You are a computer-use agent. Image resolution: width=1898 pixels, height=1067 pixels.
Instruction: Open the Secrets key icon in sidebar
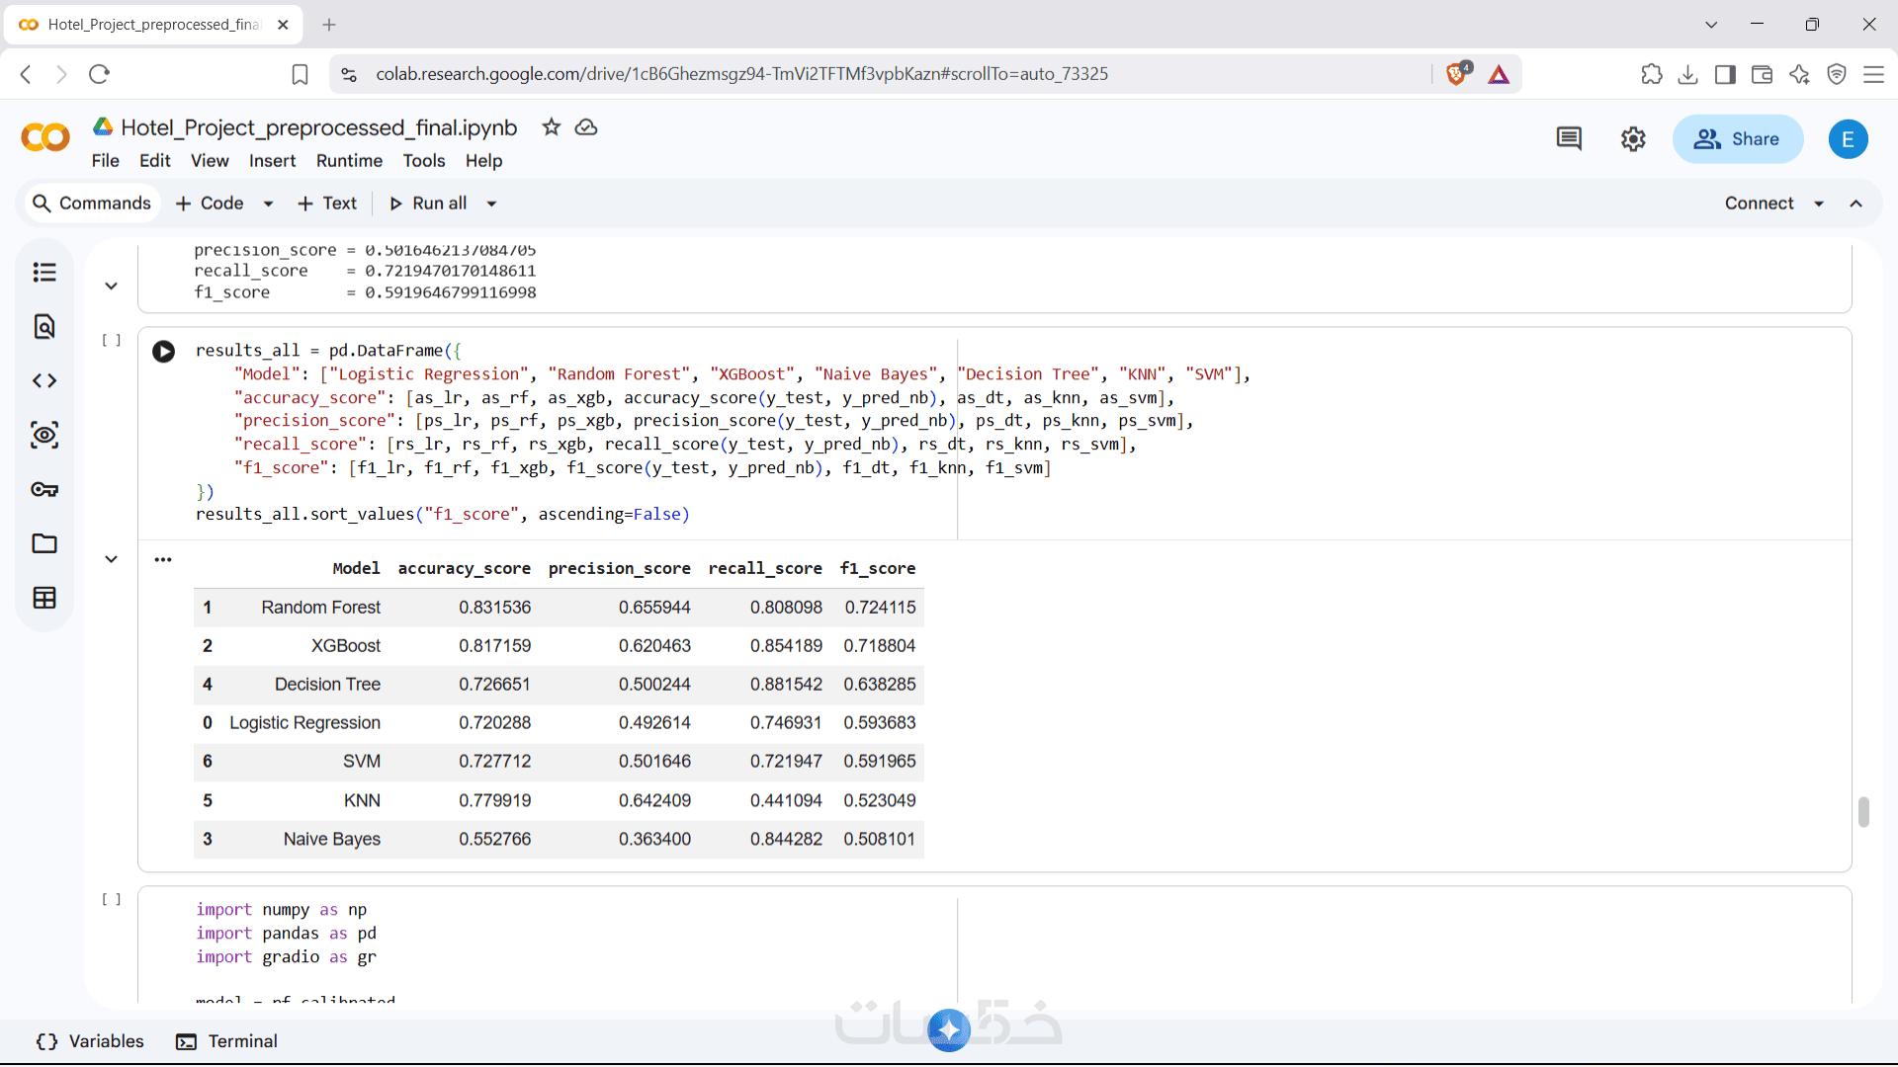tap(44, 489)
